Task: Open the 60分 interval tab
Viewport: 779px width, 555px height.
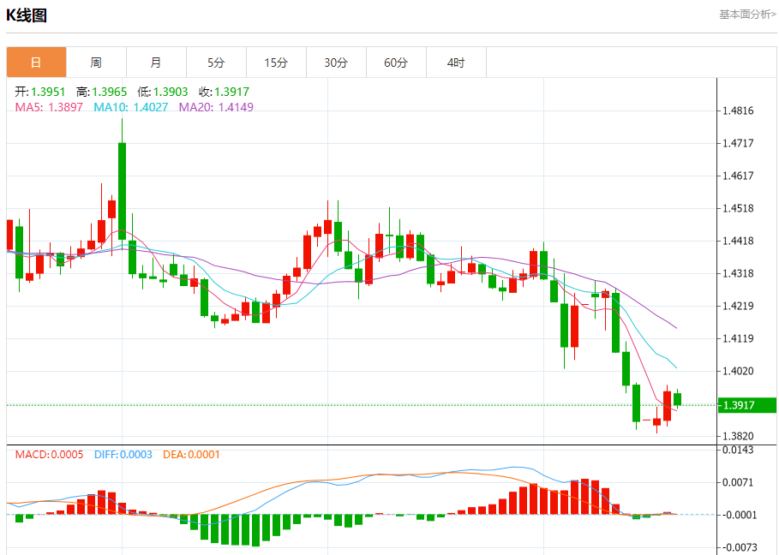Action: tap(397, 63)
